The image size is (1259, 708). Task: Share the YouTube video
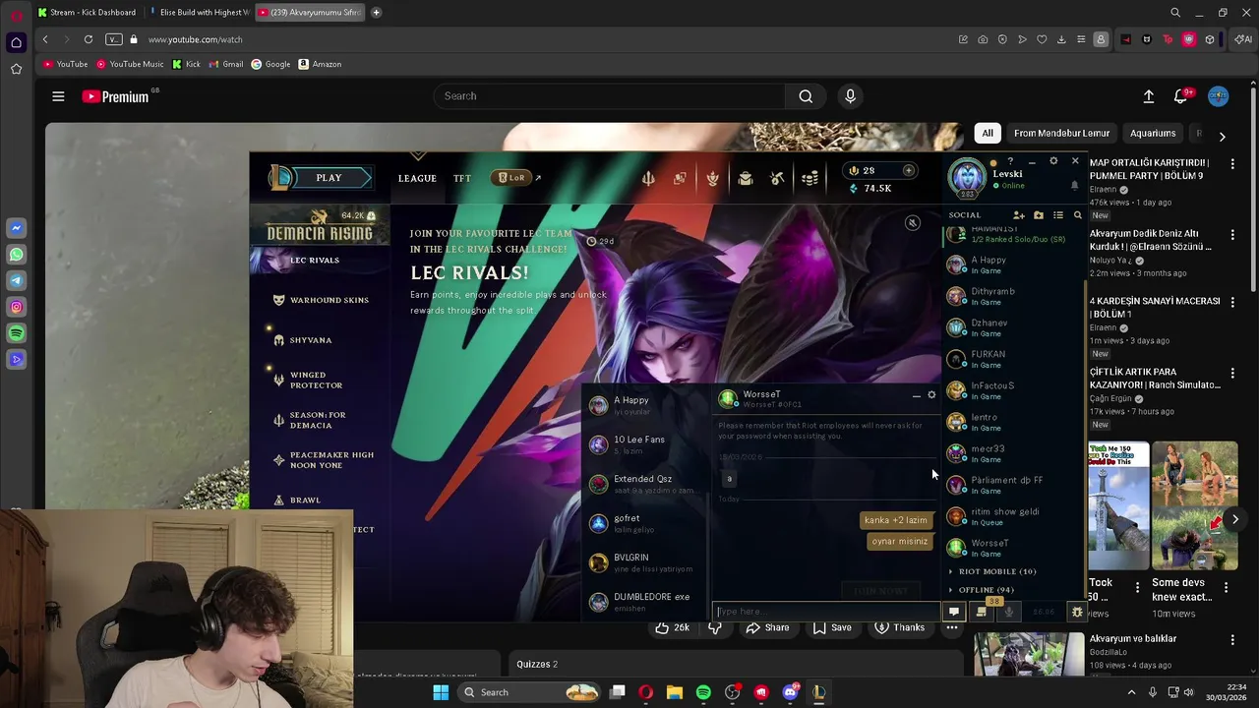pos(767,627)
